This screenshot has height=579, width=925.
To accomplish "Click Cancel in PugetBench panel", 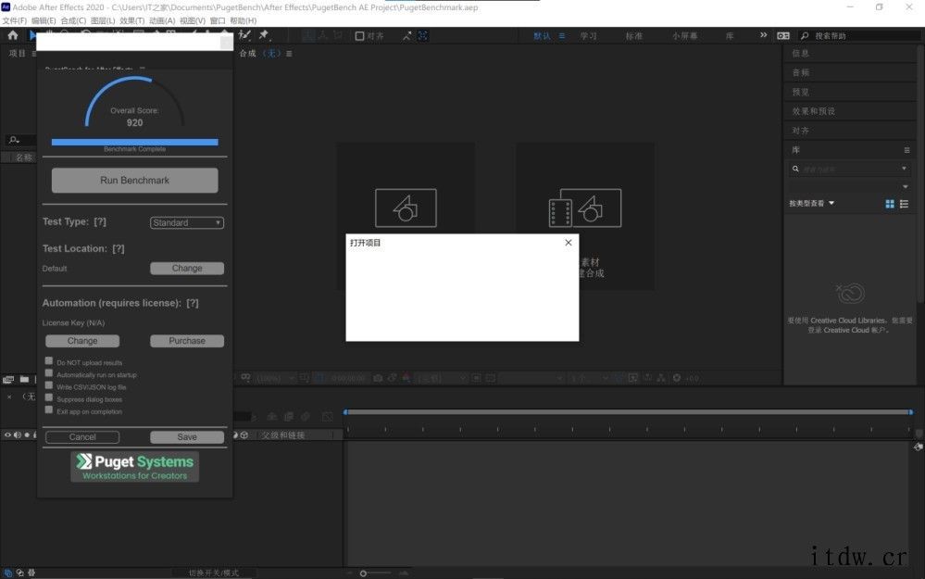I will (82, 436).
